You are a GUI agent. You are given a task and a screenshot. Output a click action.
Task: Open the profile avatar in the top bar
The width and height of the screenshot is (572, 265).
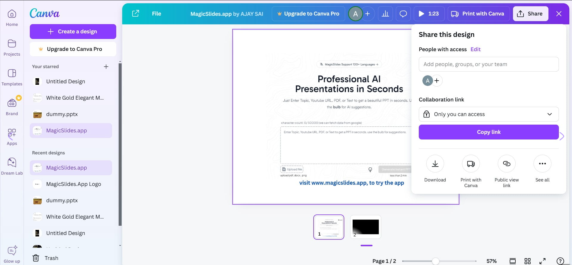point(355,14)
